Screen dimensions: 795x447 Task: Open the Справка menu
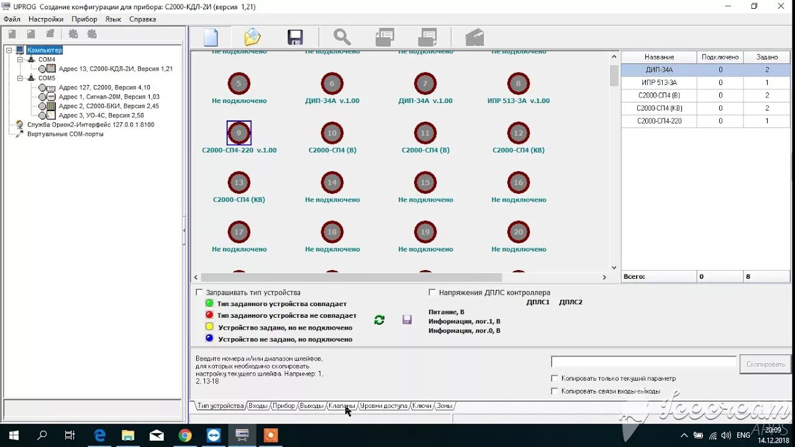pos(143,19)
